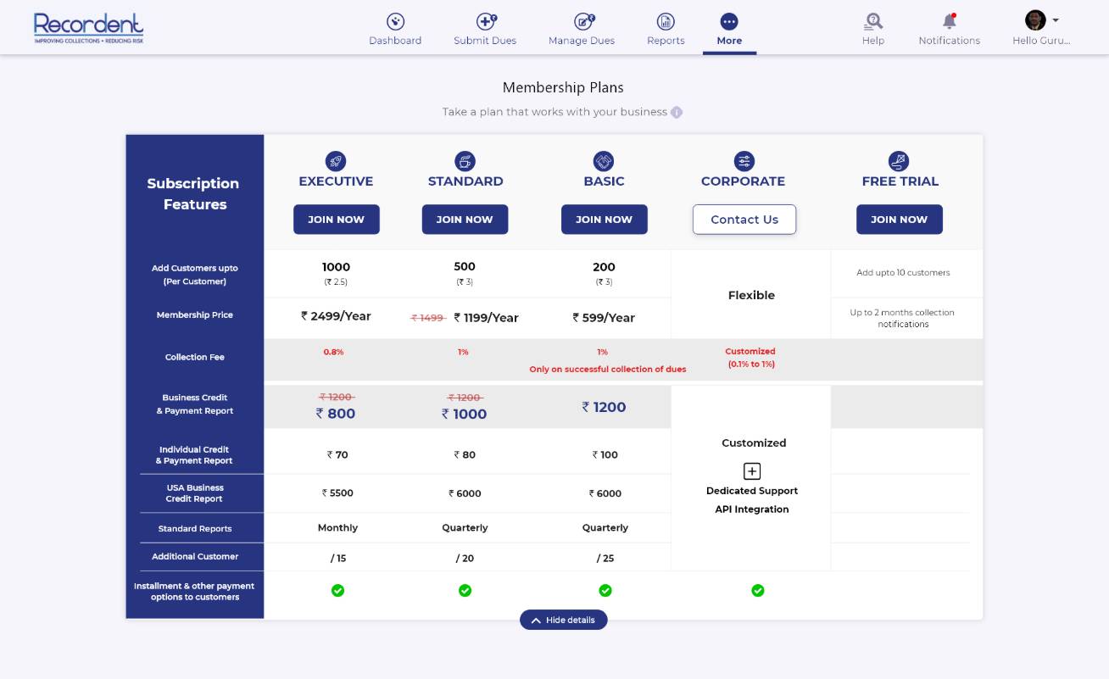This screenshot has height=679, width=1109.
Task: Open the Manage Dues icon
Action: [x=581, y=21]
